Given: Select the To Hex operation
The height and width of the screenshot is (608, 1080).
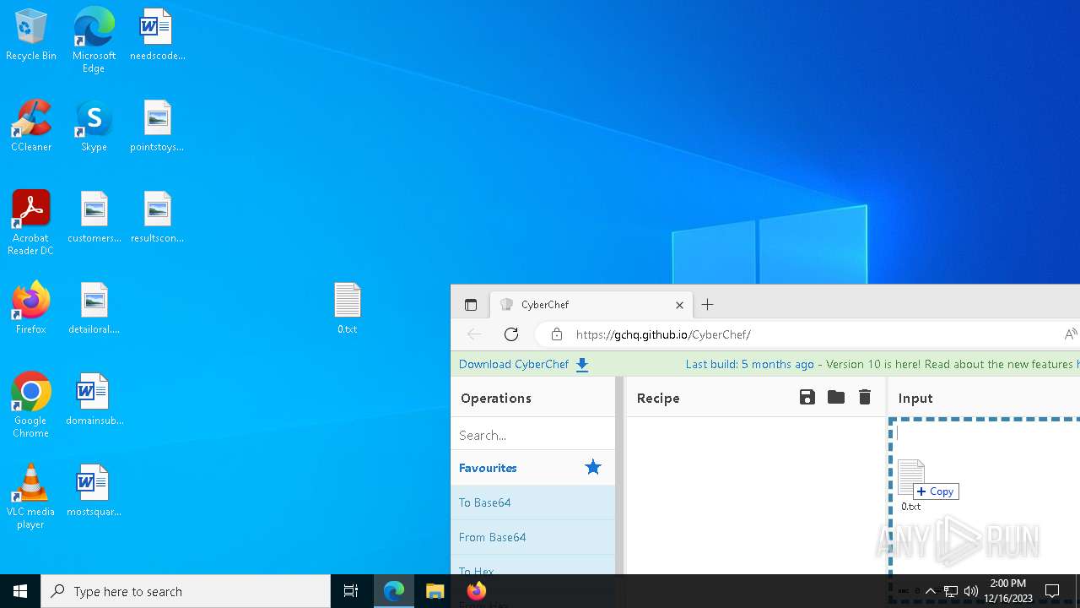Looking at the screenshot, I should tap(533, 565).
